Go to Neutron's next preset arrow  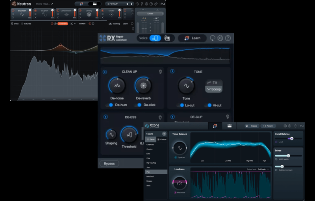[x=132, y=4]
